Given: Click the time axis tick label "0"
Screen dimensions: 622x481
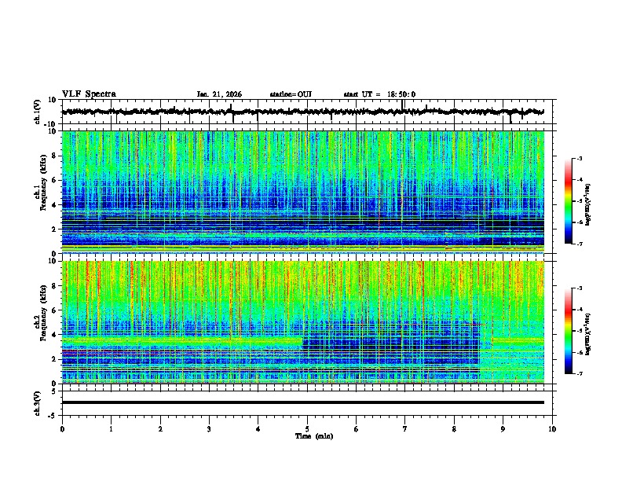Looking at the screenshot, I should tap(62, 429).
